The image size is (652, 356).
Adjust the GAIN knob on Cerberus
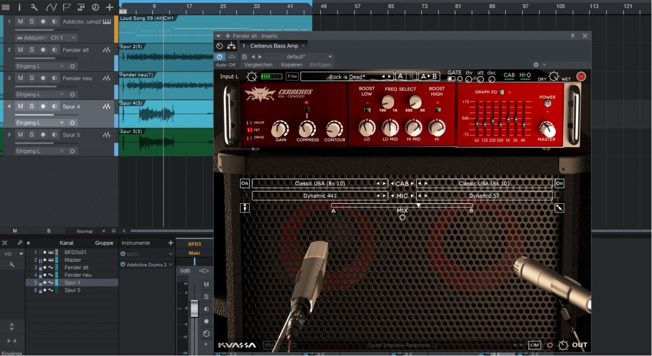[x=281, y=129]
